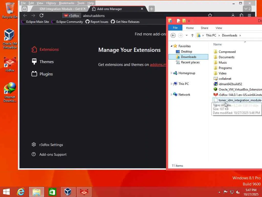Image resolution: width=262 pixels, height=197 pixels.
Task: Open the Bookmarks menu
Action: [67, 3]
